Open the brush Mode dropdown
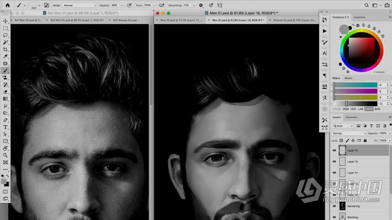This screenshot has height=220, width=392. click(79, 5)
